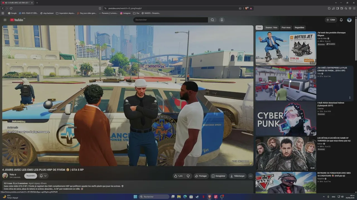Open the tab search dropdown arrow
The image size is (357, 200).
(336, 3)
